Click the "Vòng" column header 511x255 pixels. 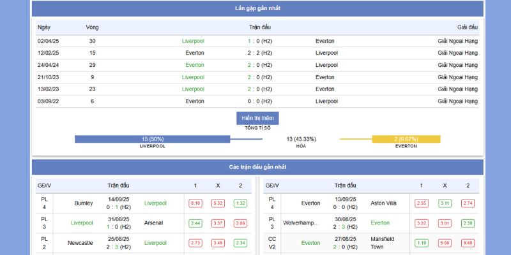tap(92, 27)
